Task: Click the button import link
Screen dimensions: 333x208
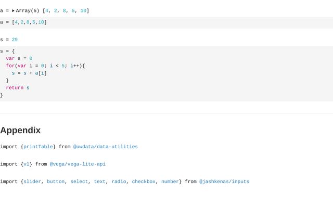Action: click(56, 182)
